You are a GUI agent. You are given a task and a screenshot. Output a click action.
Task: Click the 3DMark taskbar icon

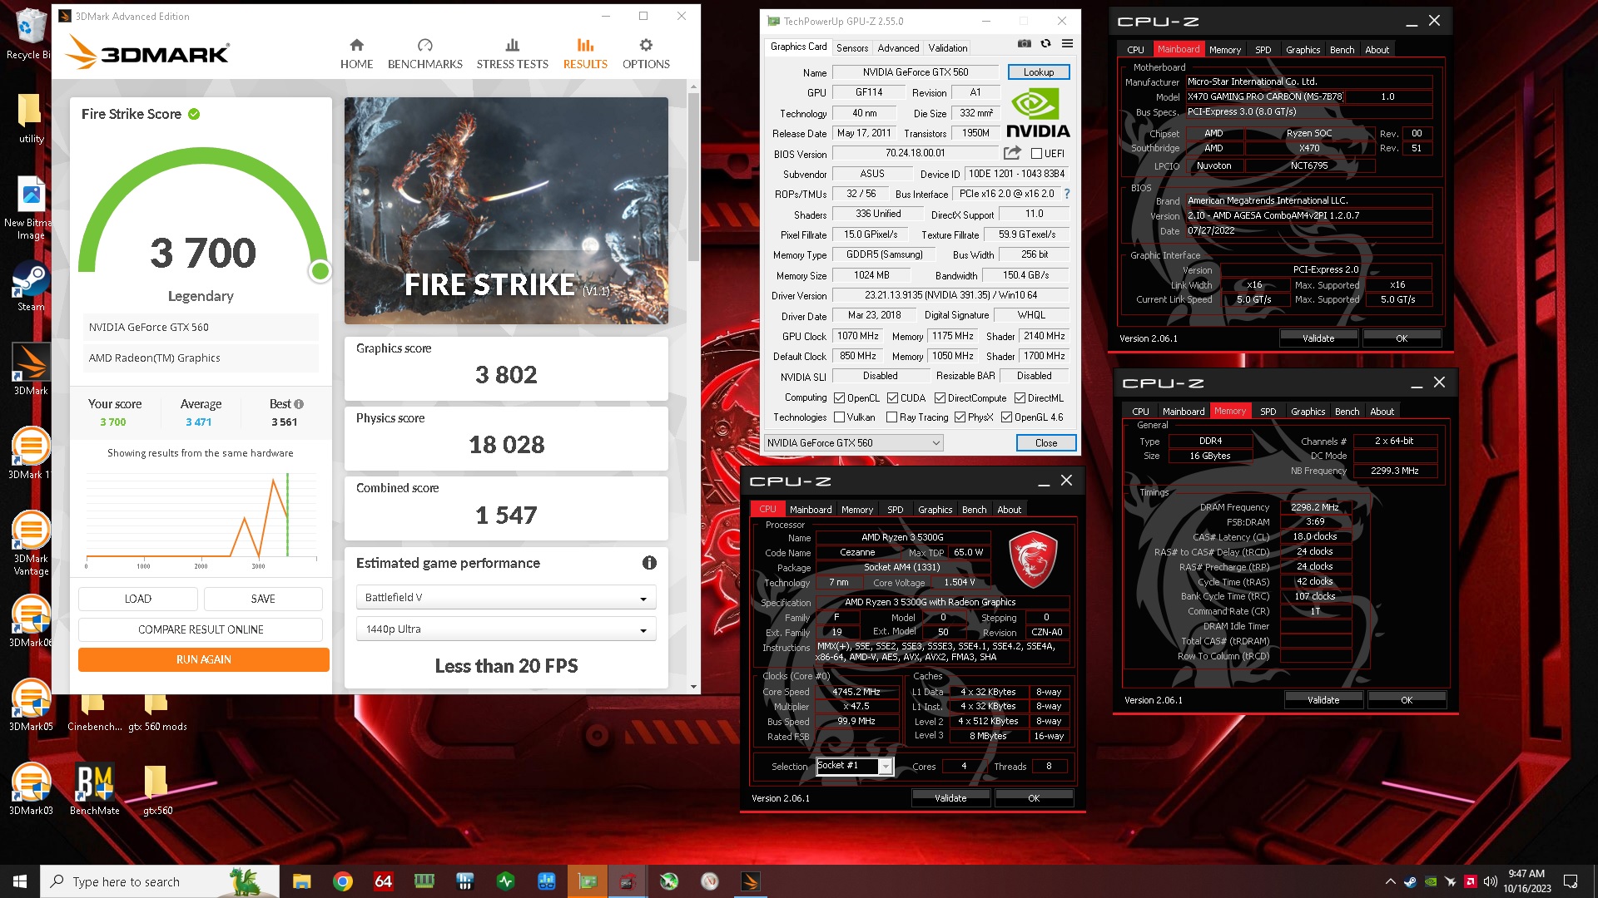tap(750, 881)
